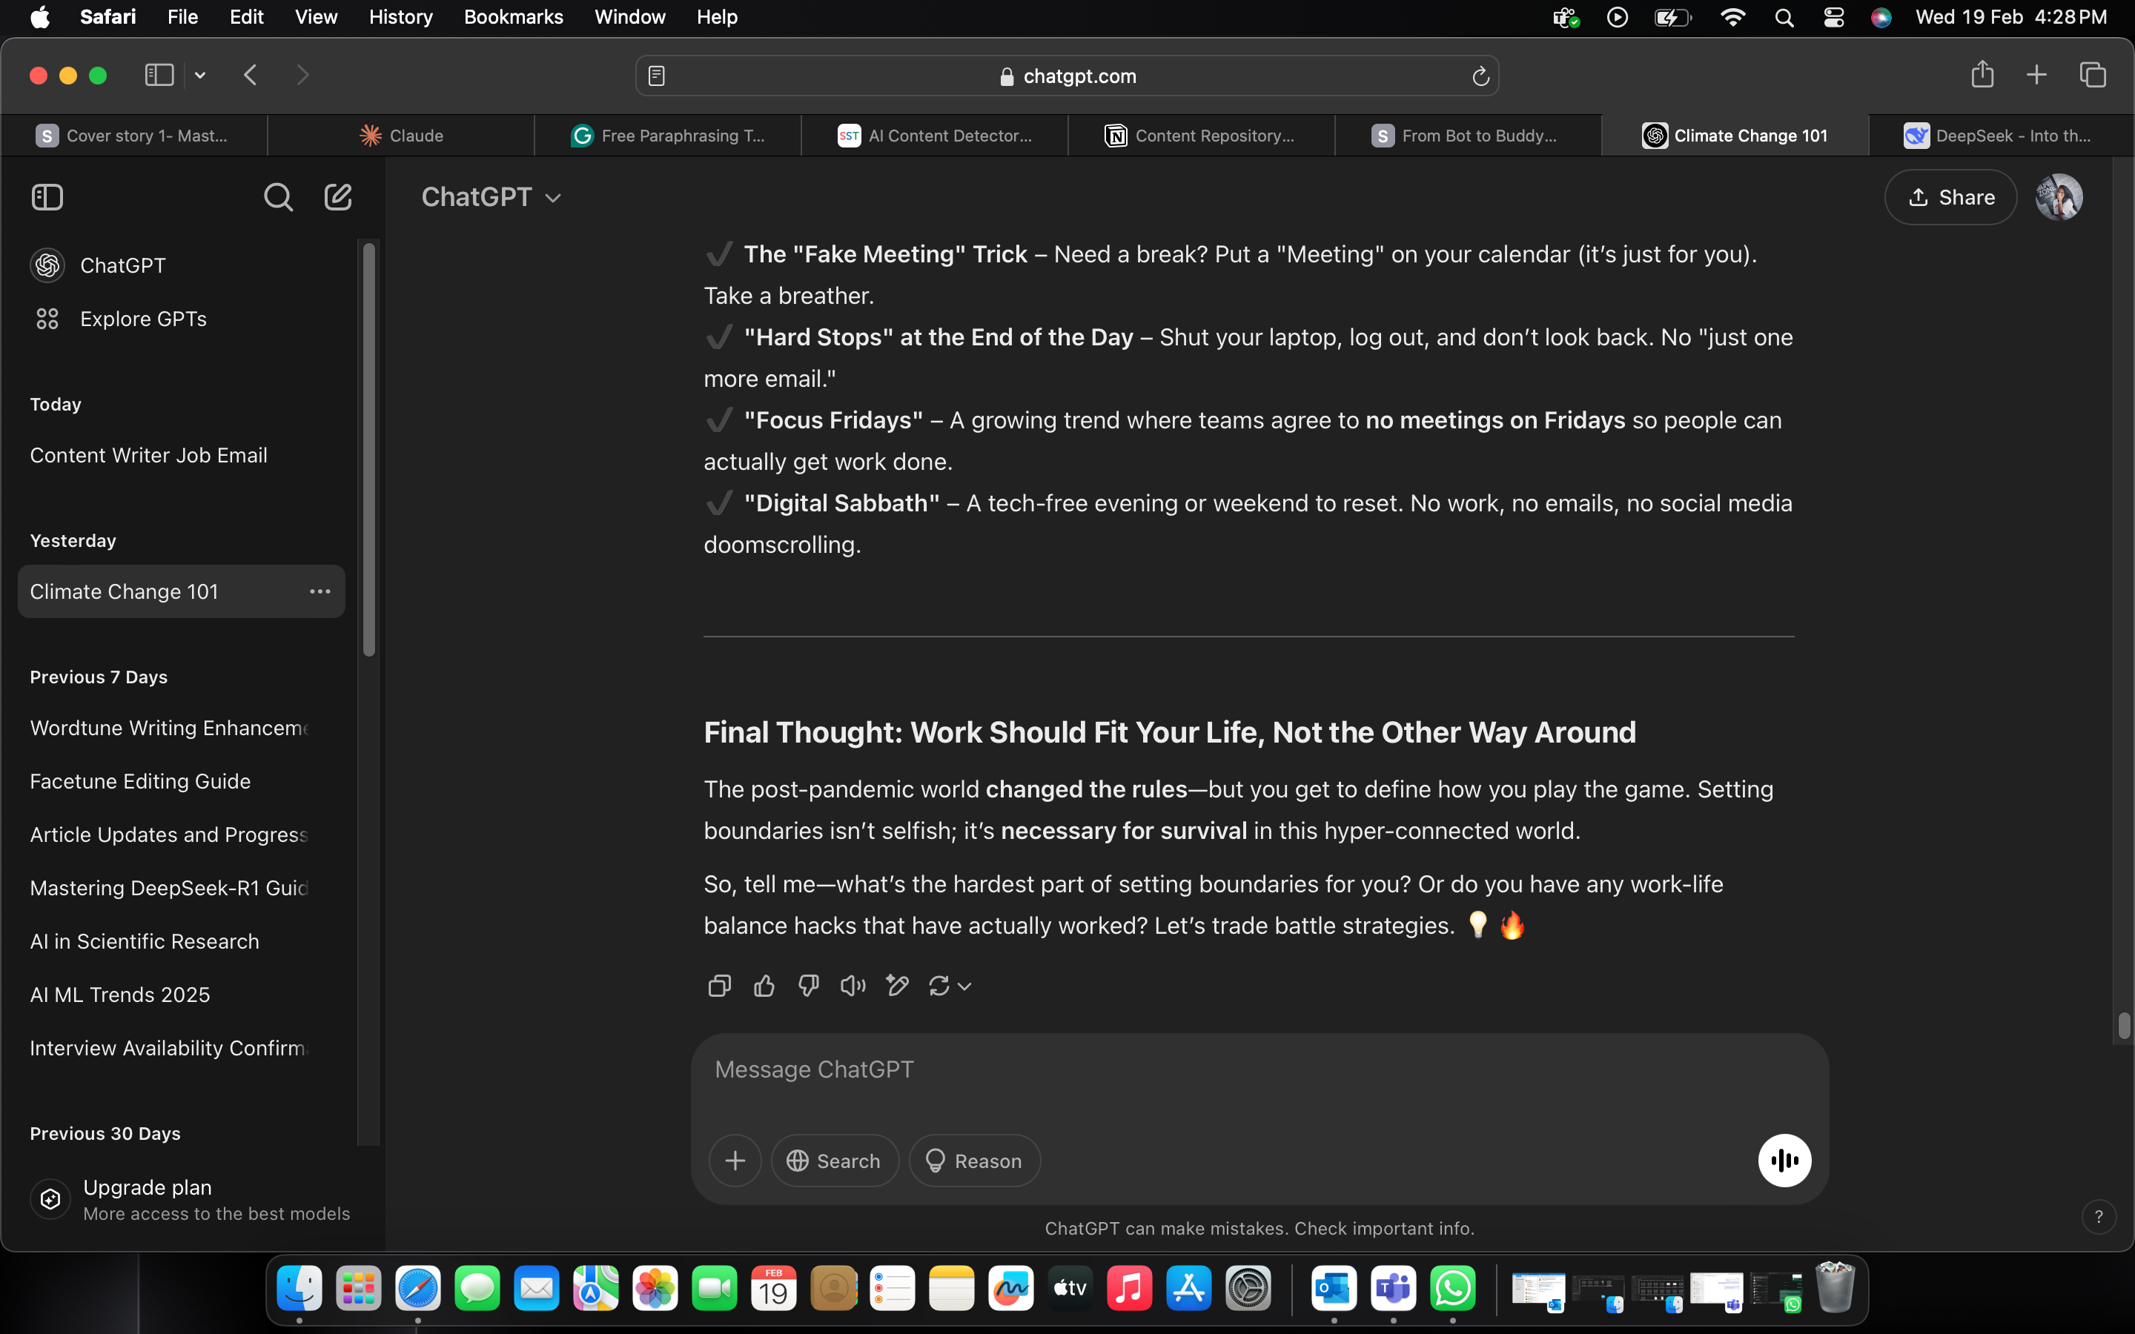Image resolution: width=2135 pixels, height=1334 pixels.
Task: Click the Upgrade plan icon
Action: coord(50,1199)
